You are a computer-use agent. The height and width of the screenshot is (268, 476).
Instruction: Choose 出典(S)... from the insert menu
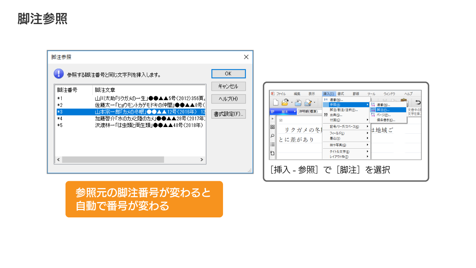click(x=336, y=115)
